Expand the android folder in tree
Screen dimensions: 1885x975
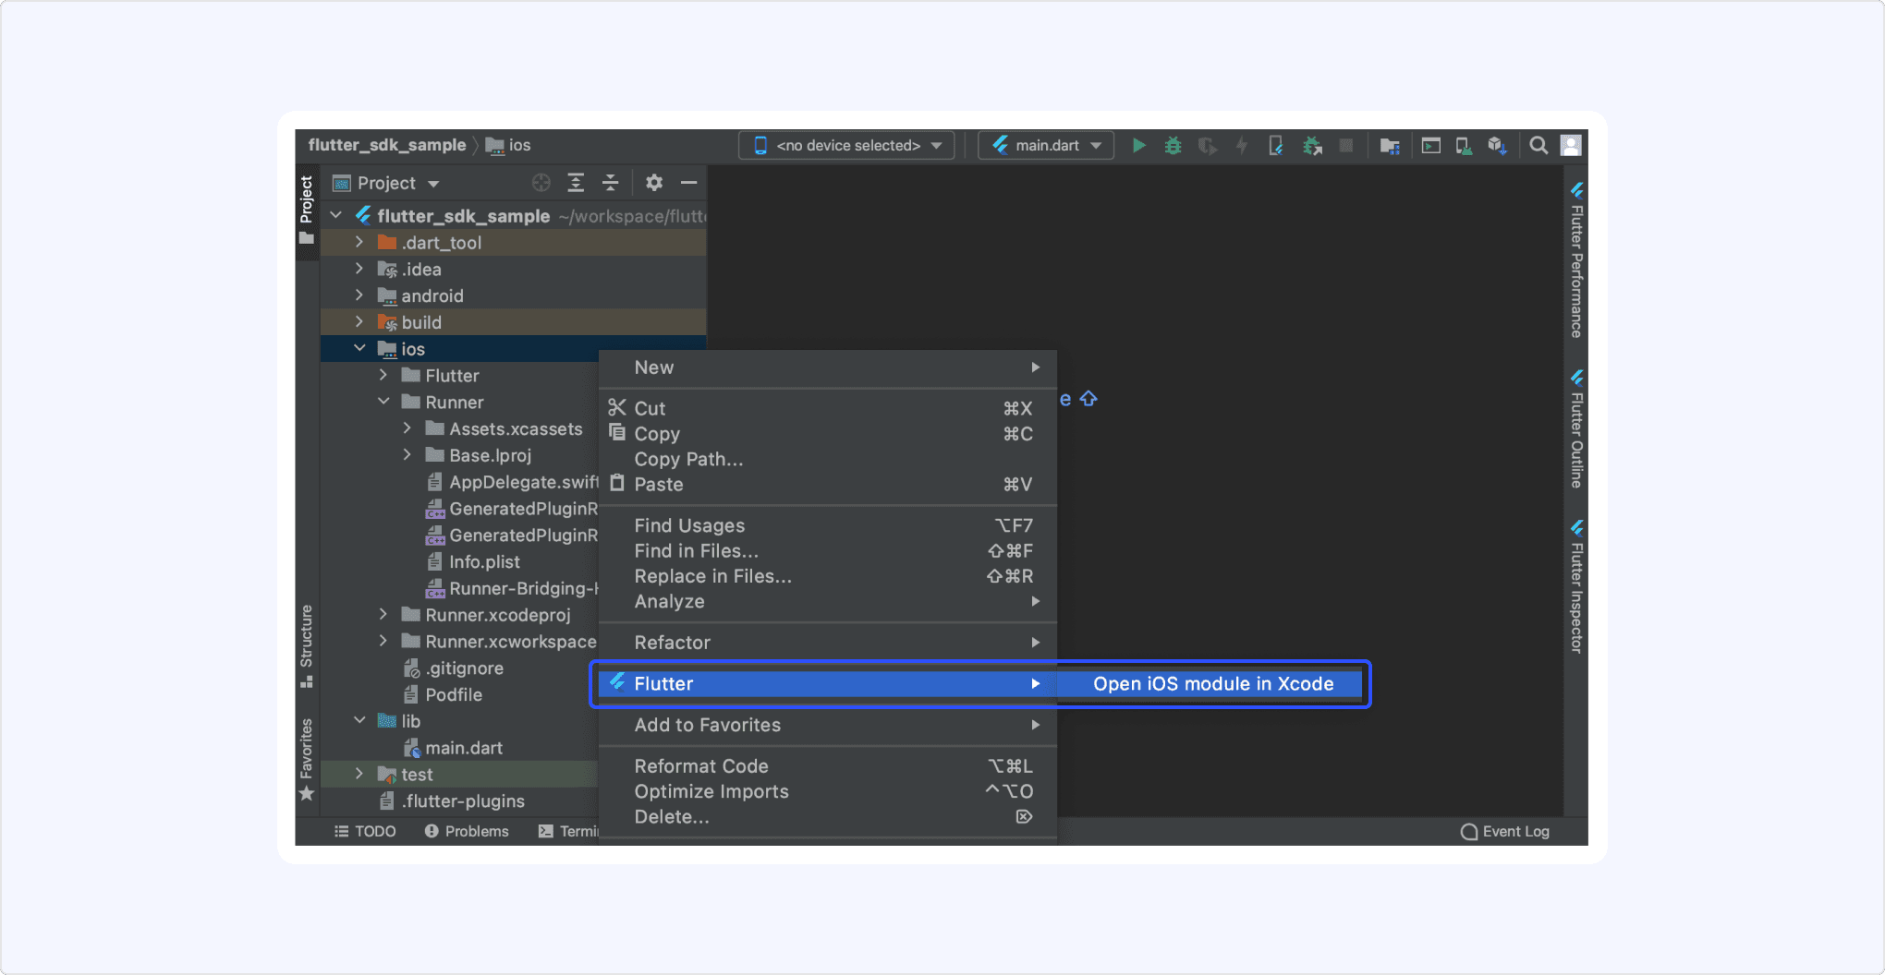[x=359, y=295]
